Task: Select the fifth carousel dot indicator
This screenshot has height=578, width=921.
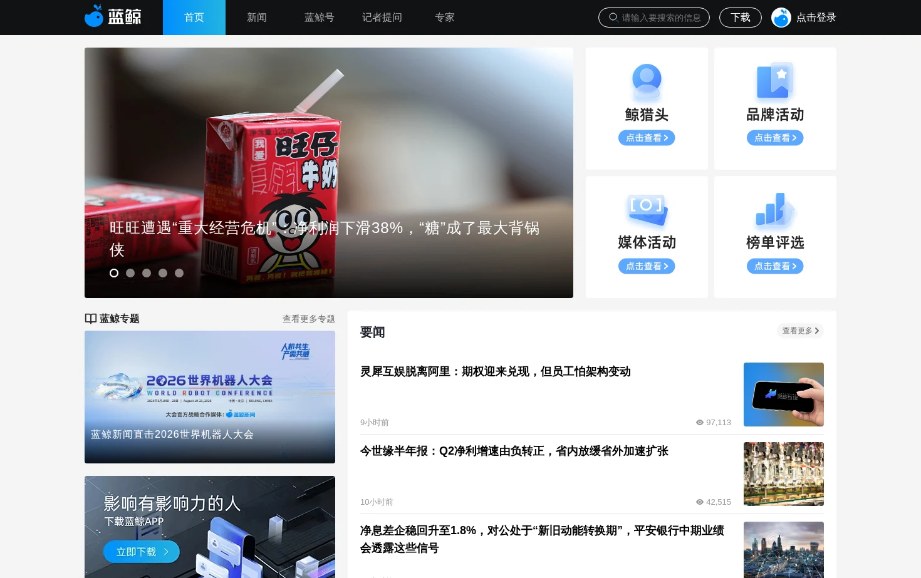Action: point(179,273)
